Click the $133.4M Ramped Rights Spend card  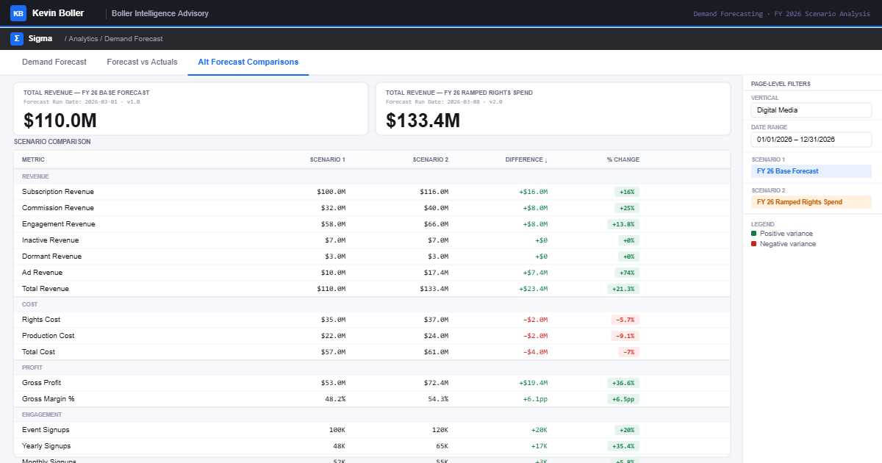(553, 109)
